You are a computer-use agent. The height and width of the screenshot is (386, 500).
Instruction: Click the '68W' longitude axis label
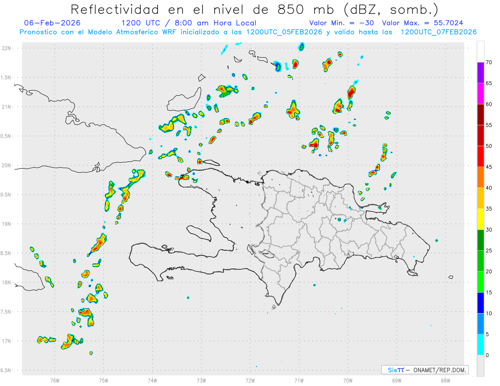[x=445, y=380]
